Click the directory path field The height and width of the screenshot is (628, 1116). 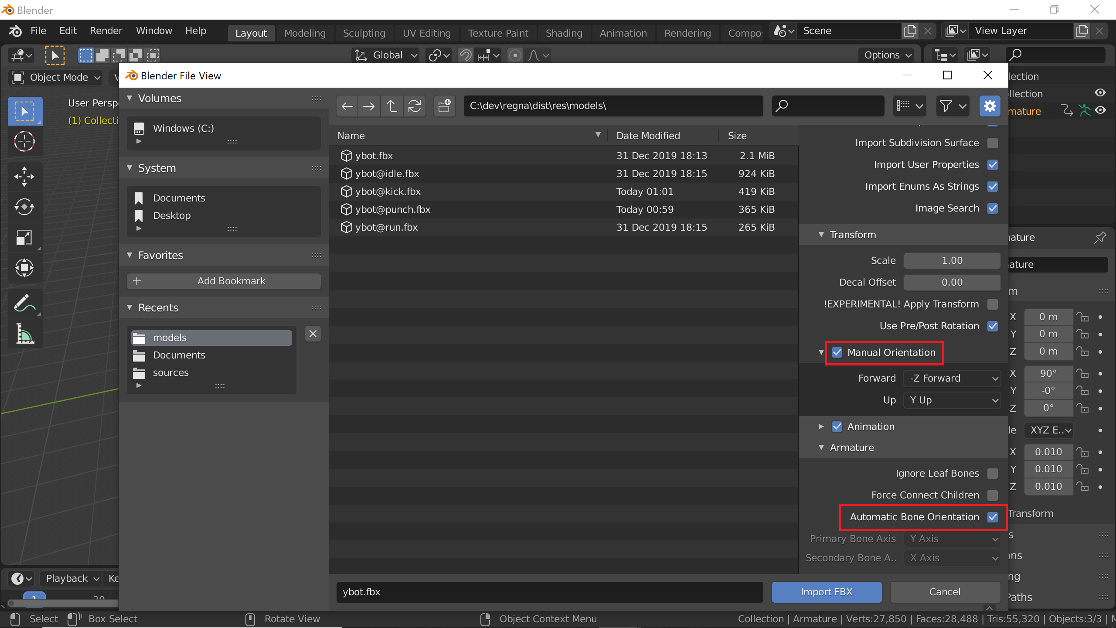click(613, 106)
